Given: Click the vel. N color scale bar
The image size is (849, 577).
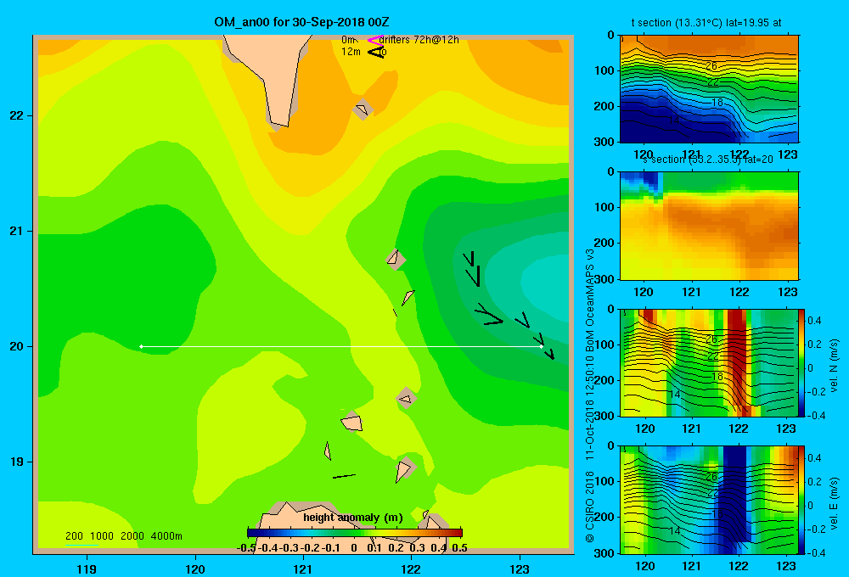Looking at the screenshot, I should tap(801, 362).
